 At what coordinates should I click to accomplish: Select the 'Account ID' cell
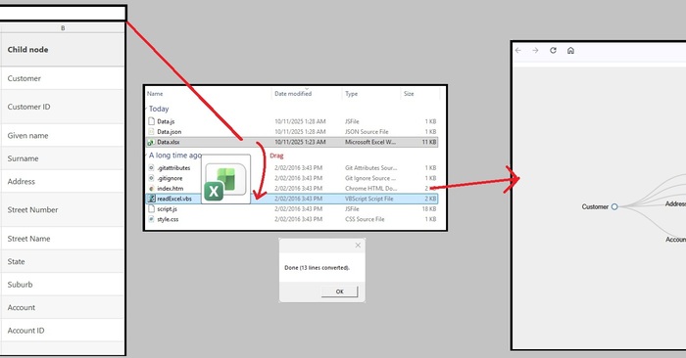pos(63,331)
